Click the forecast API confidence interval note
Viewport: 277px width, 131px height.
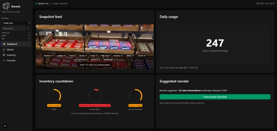pos(182,103)
